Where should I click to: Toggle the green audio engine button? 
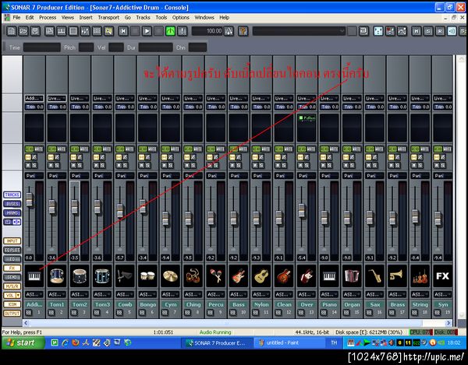click(170, 30)
